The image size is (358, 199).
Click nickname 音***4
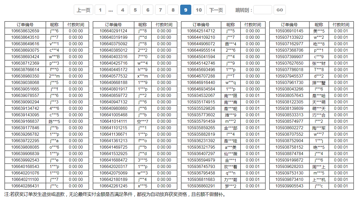point(231,44)
